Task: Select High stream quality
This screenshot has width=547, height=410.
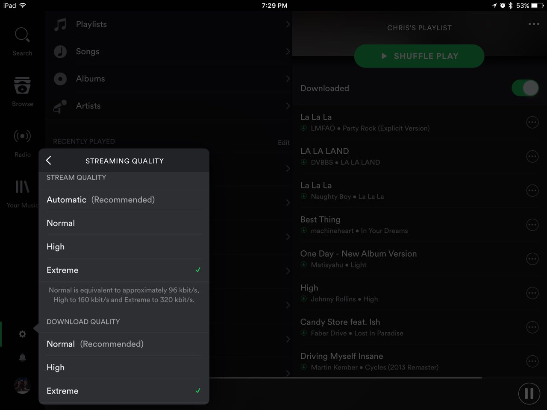Action: click(124, 247)
